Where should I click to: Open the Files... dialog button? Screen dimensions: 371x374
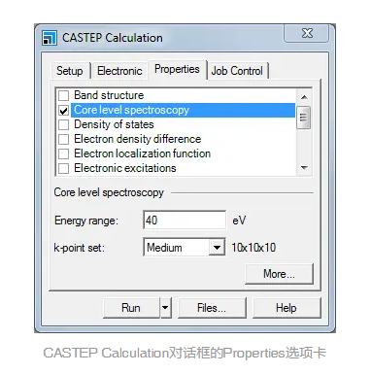coord(212,307)
